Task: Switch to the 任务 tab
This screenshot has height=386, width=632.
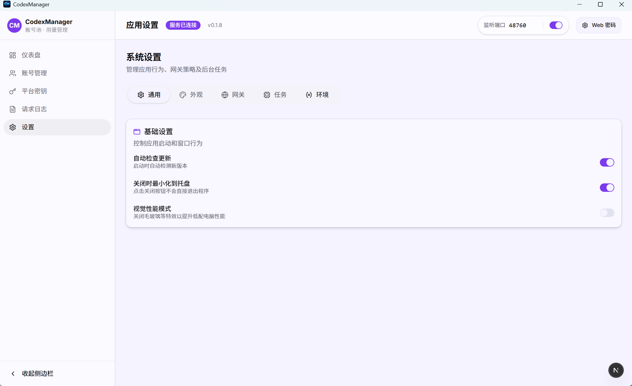Action: pyautogui.click(x=275, y=95)
